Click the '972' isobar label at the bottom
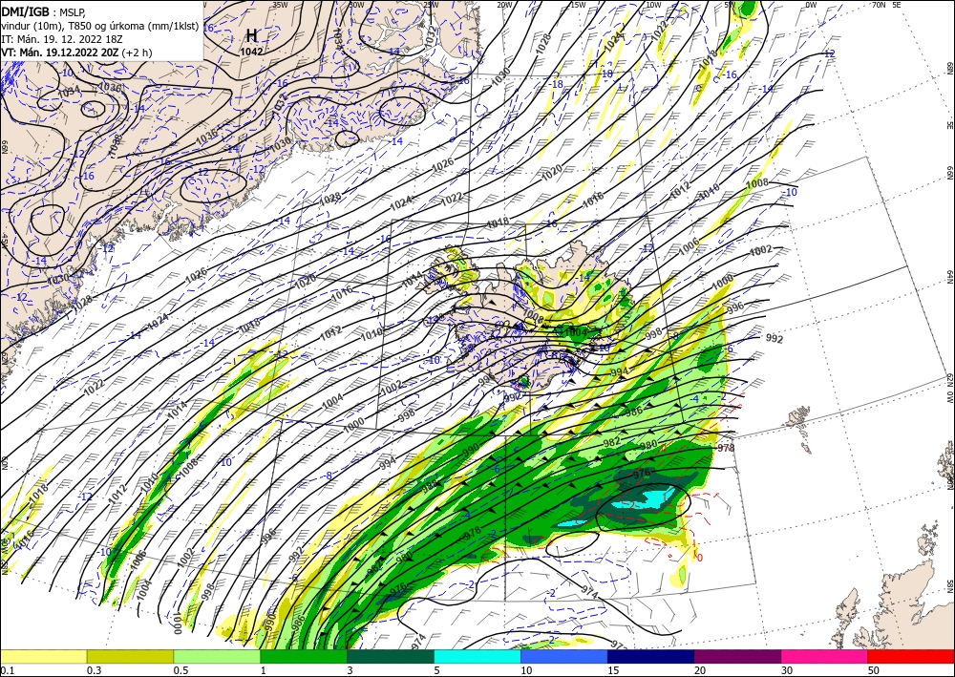This screenshot has height=677, width=955. [x=618, y=645]
